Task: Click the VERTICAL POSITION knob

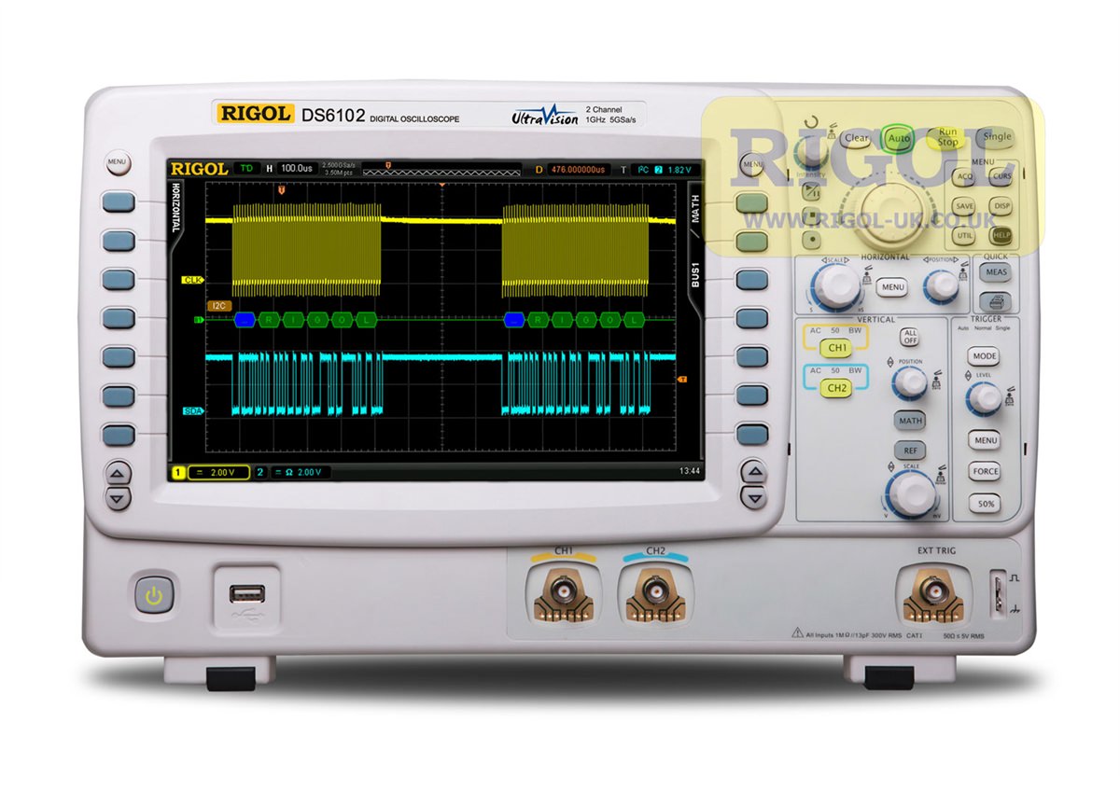Action: pos(910,383)
